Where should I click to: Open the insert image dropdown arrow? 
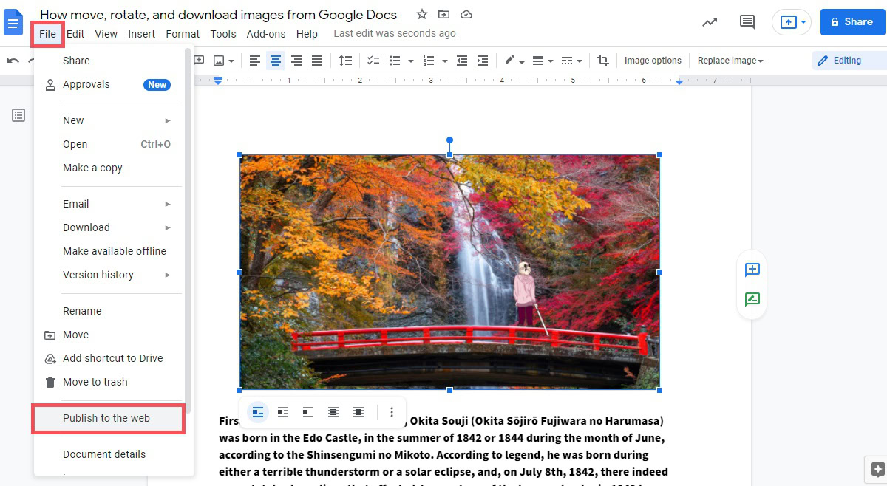pyautogui.click(x=231, y=61)
